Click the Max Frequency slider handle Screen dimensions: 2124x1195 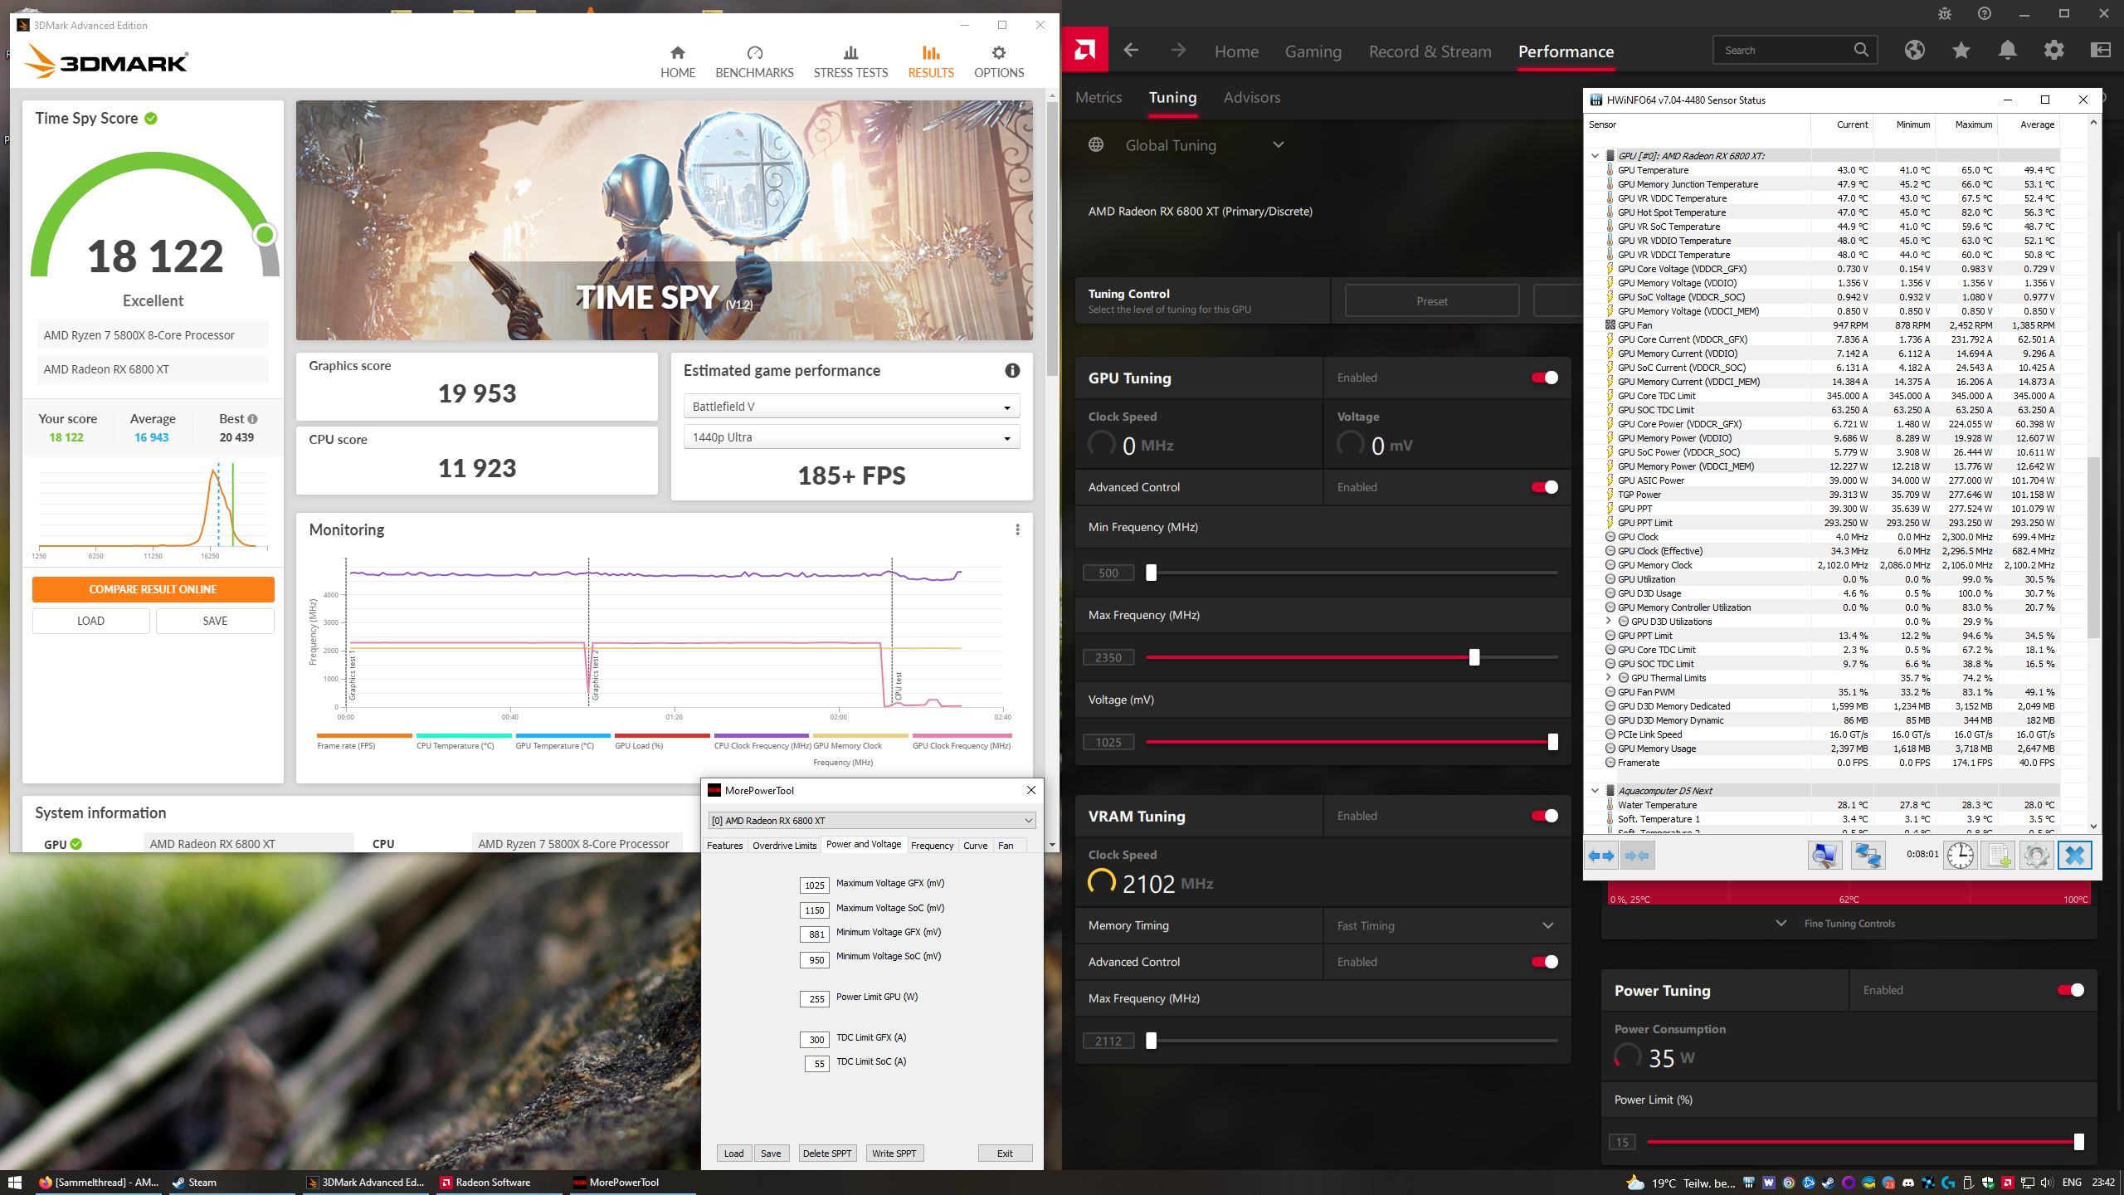coord(1474,657)
